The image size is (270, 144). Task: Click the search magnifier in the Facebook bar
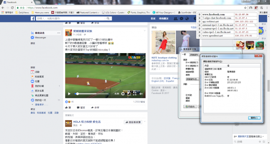pyautogui.click(x=108, y=18)
